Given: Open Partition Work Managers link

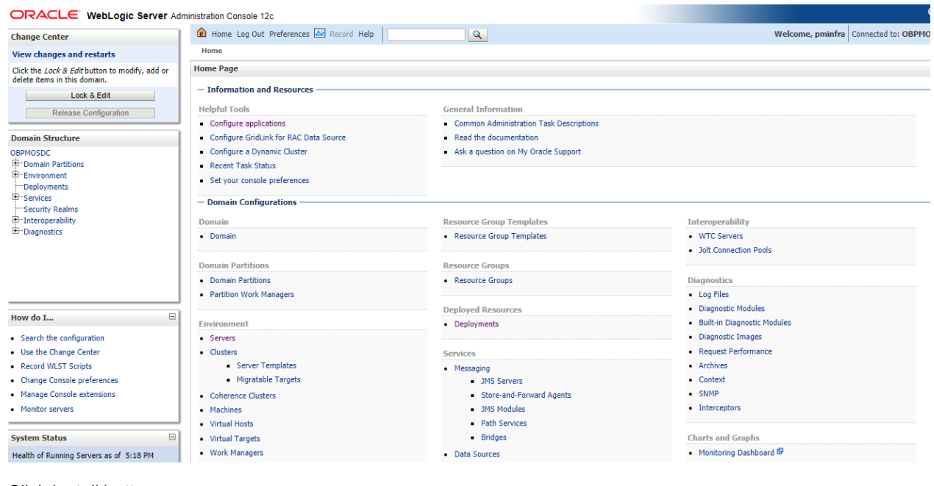Looking at the screenshot, I should pyautogui.click(x=252, y=294).
